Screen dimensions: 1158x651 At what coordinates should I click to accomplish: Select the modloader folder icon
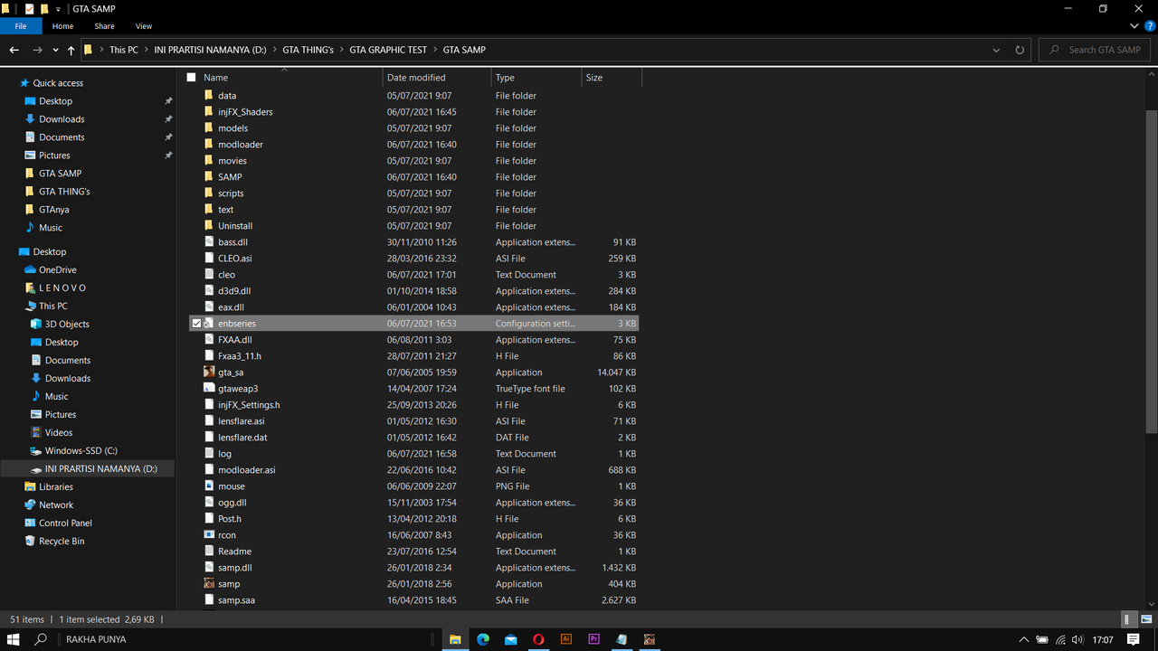(x=210, y=145)
